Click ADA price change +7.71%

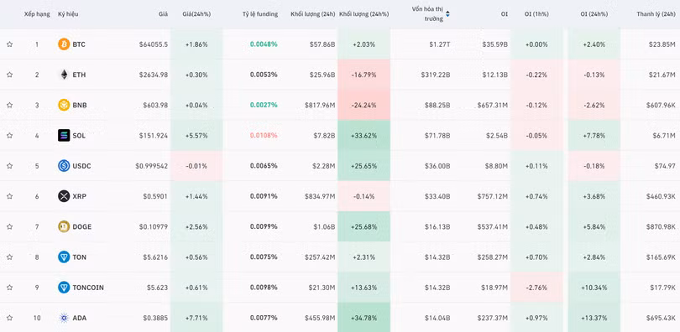(x=196, y=318)
